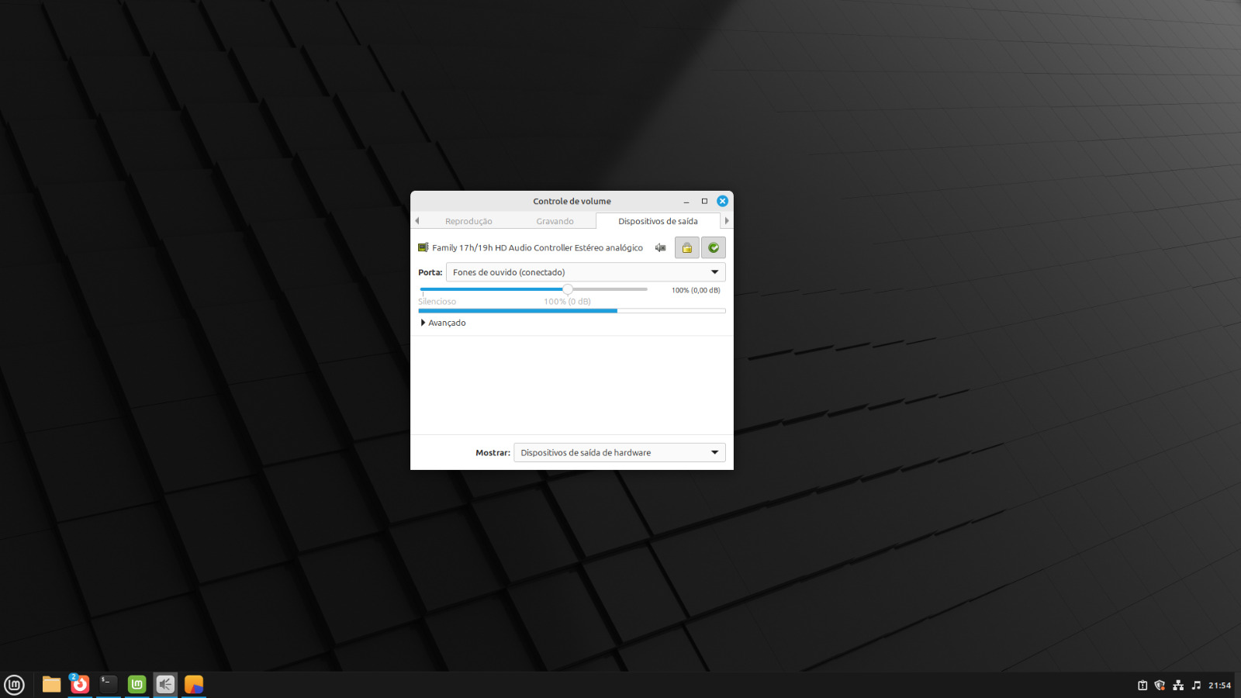
Task: Open the 21:54 clock calendar
Action: pos(1219,686)
